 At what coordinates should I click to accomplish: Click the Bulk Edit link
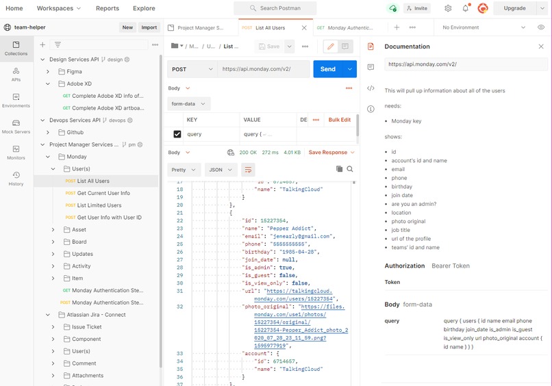click(340, 120)
